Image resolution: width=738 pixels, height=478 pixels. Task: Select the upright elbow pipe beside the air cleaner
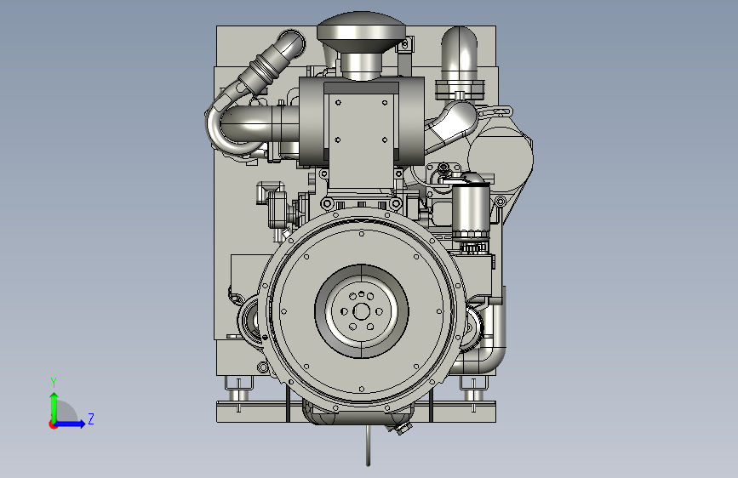(x=459, y=55)
